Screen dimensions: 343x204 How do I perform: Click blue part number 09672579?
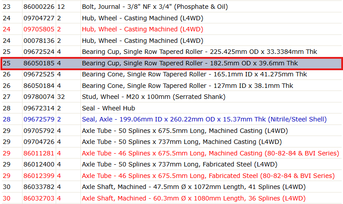[39, 119]
